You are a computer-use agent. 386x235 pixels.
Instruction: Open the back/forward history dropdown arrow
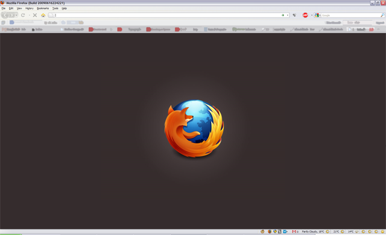[x=16, y=15]
